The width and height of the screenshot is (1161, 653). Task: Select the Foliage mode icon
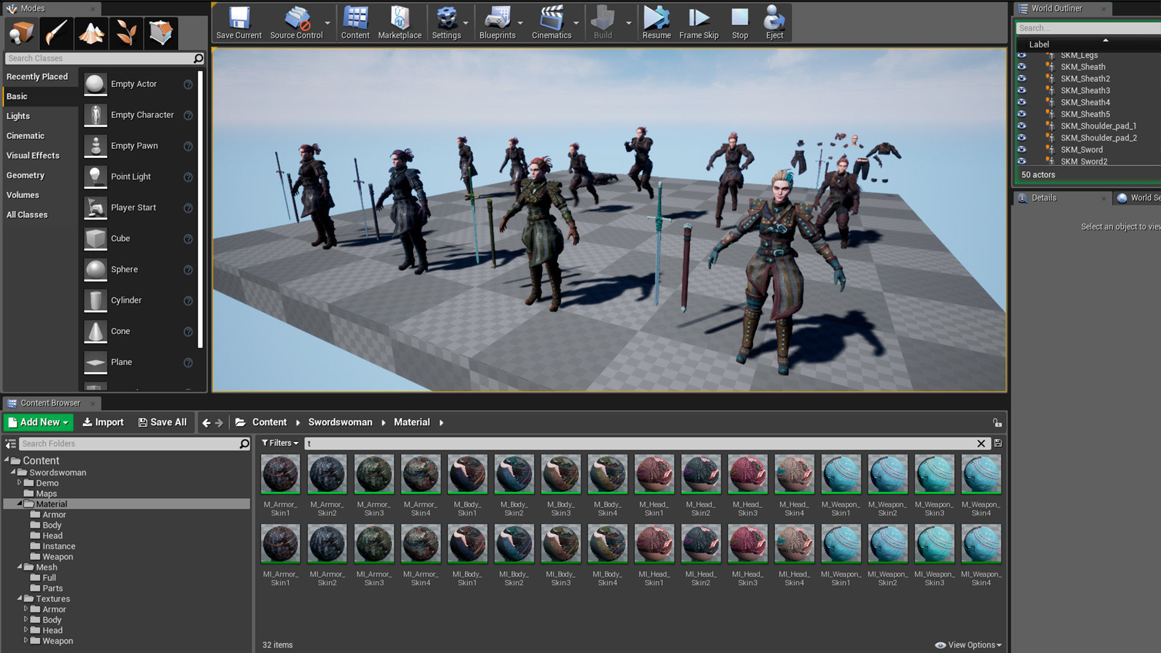pos(126,33)
